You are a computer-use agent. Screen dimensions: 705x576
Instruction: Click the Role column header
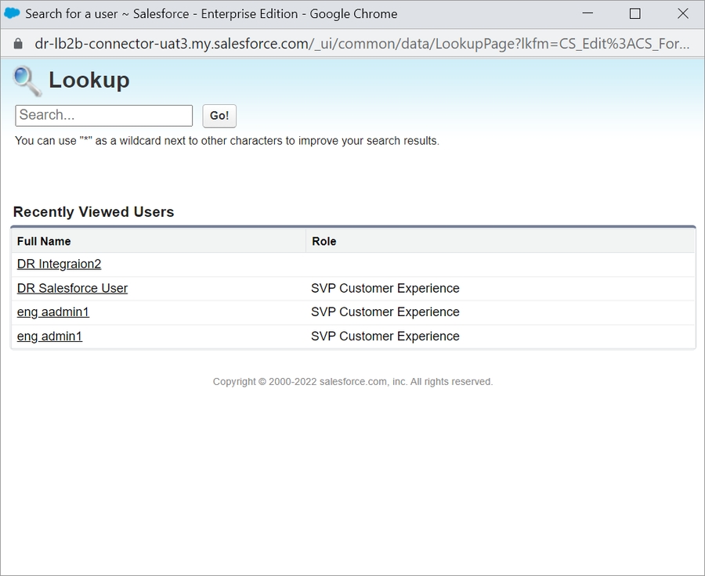point(324,241)
